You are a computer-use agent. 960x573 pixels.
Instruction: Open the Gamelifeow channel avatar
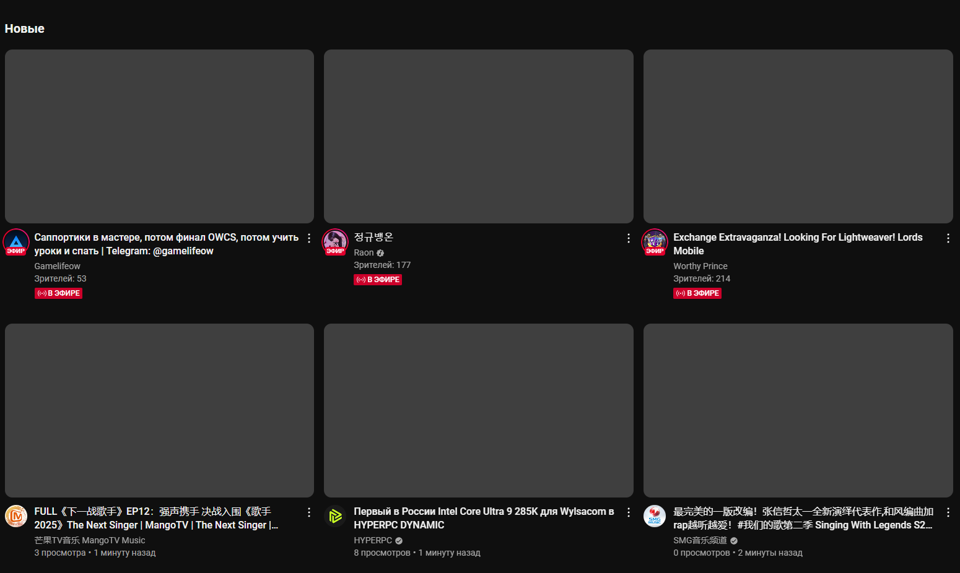pyautogui.click(x=16, y=242)
